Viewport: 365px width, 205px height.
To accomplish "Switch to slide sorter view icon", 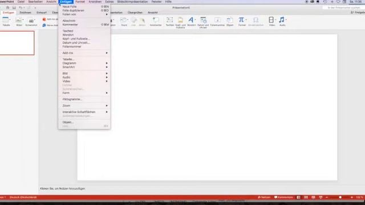I will (x=306, y=198).
